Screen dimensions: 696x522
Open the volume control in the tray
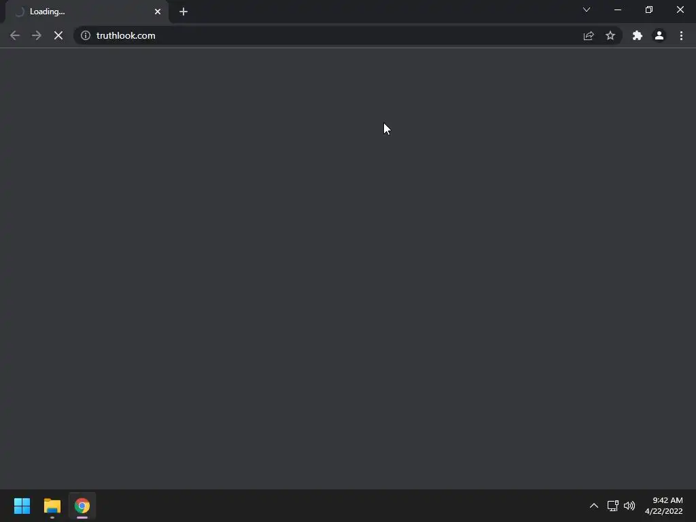[x=629, y=506]
